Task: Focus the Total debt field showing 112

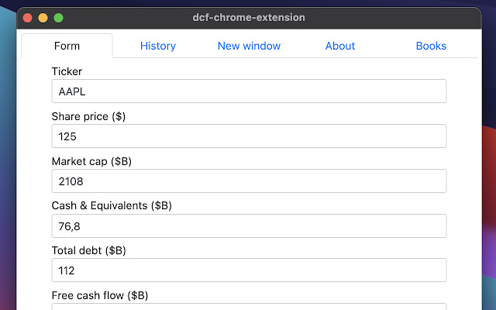Action: click(249, 270)
